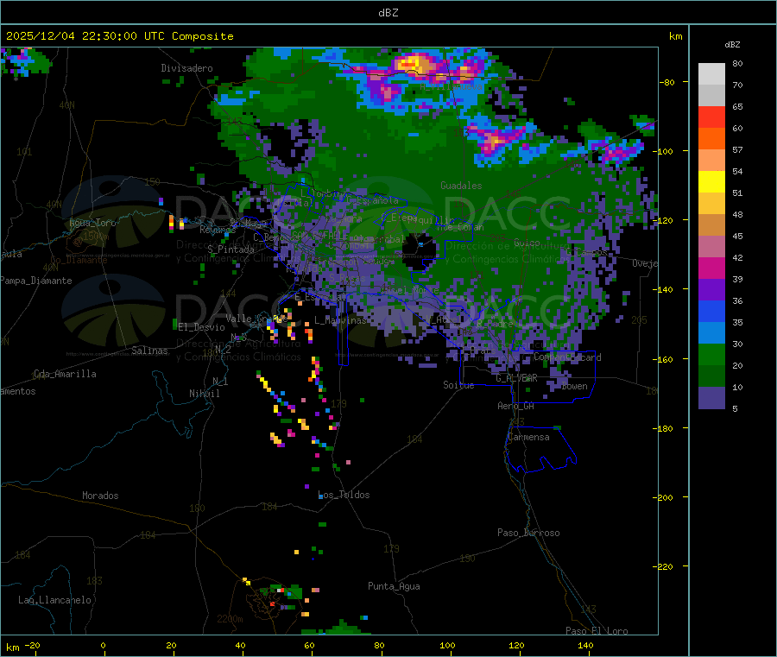Image resolution: width=777 pixels, height=657 pixels.
Task: Click the dBZ heading above the color legend
Action: pyautogui.click(x=732, y=45)
